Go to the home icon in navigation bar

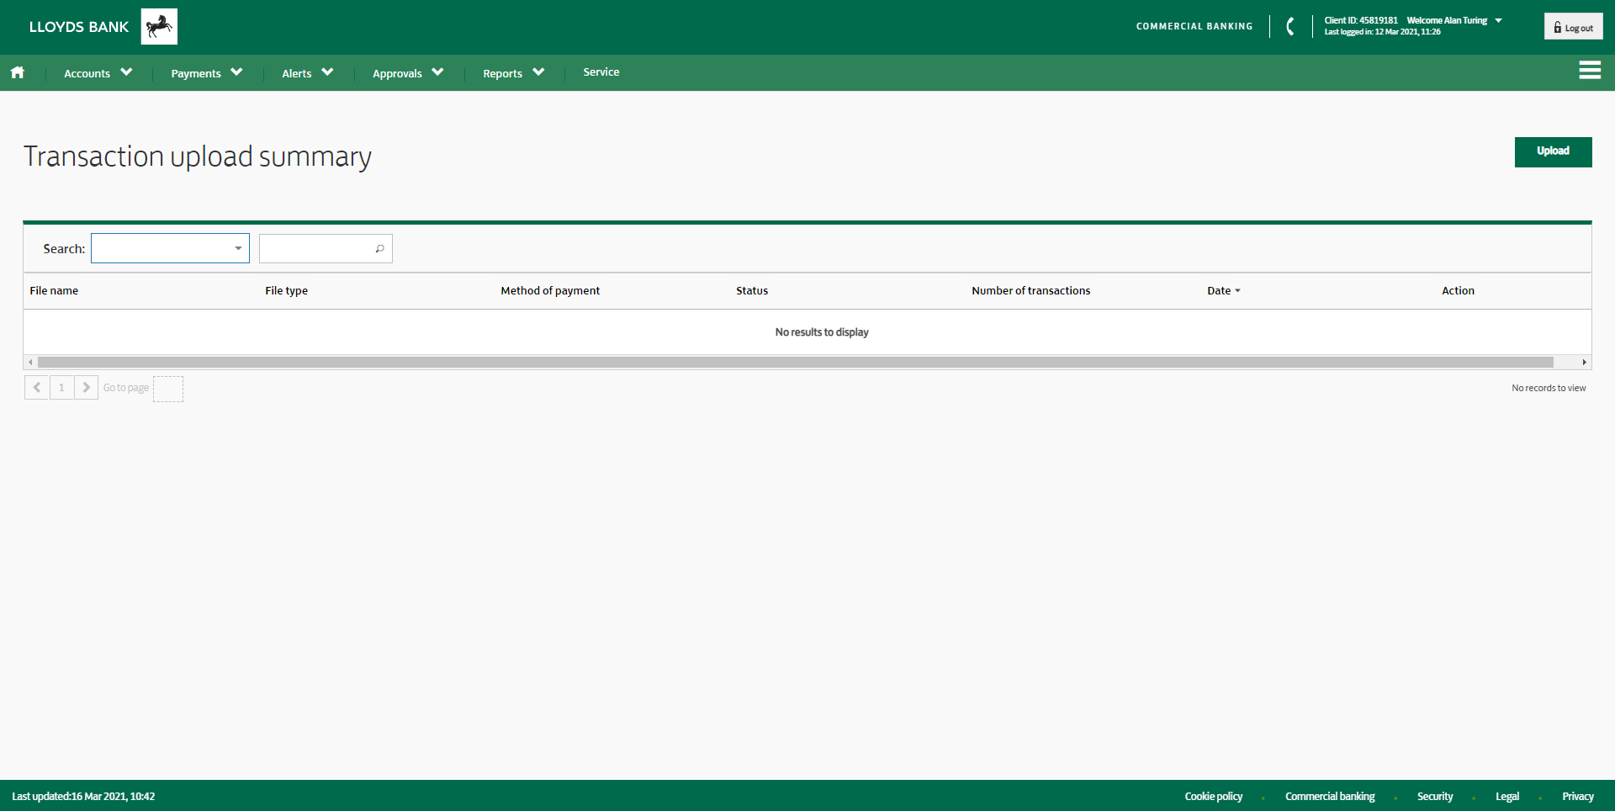tap(18, 73)
